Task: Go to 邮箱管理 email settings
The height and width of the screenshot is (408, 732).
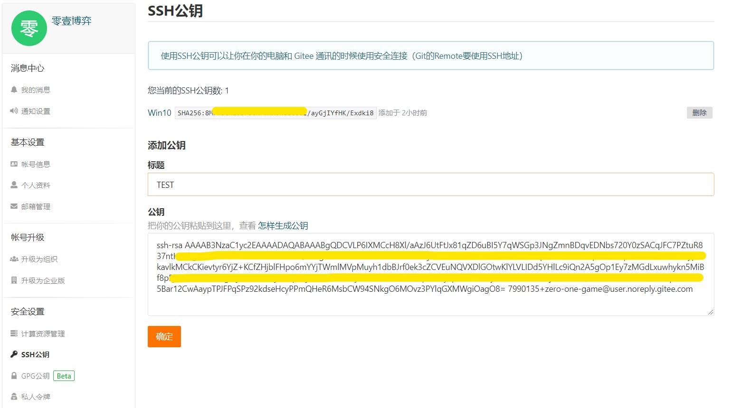Action: [36, 206]
